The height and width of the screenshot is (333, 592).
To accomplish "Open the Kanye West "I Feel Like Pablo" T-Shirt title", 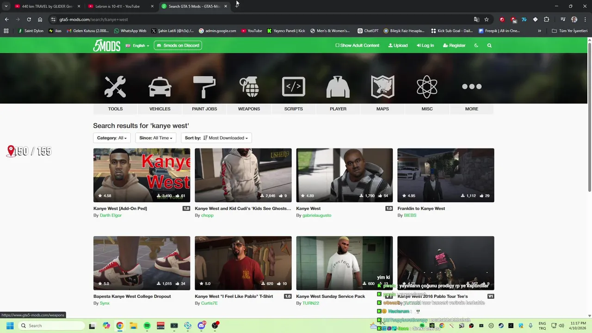I will pos(234,296).
